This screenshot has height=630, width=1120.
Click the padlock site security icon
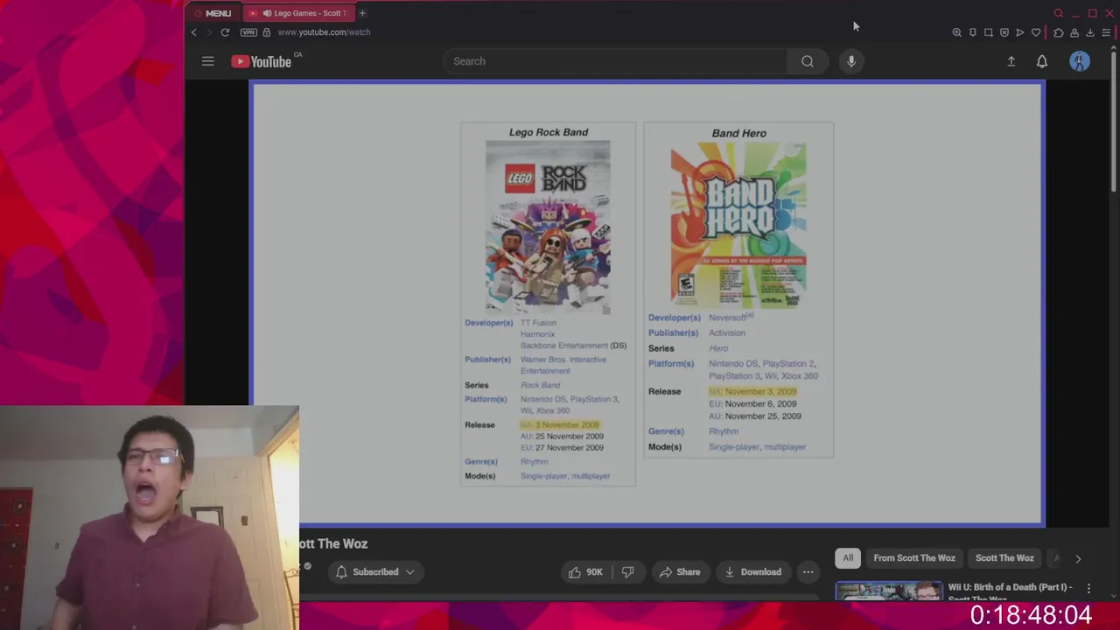click(x=266, y=32)
